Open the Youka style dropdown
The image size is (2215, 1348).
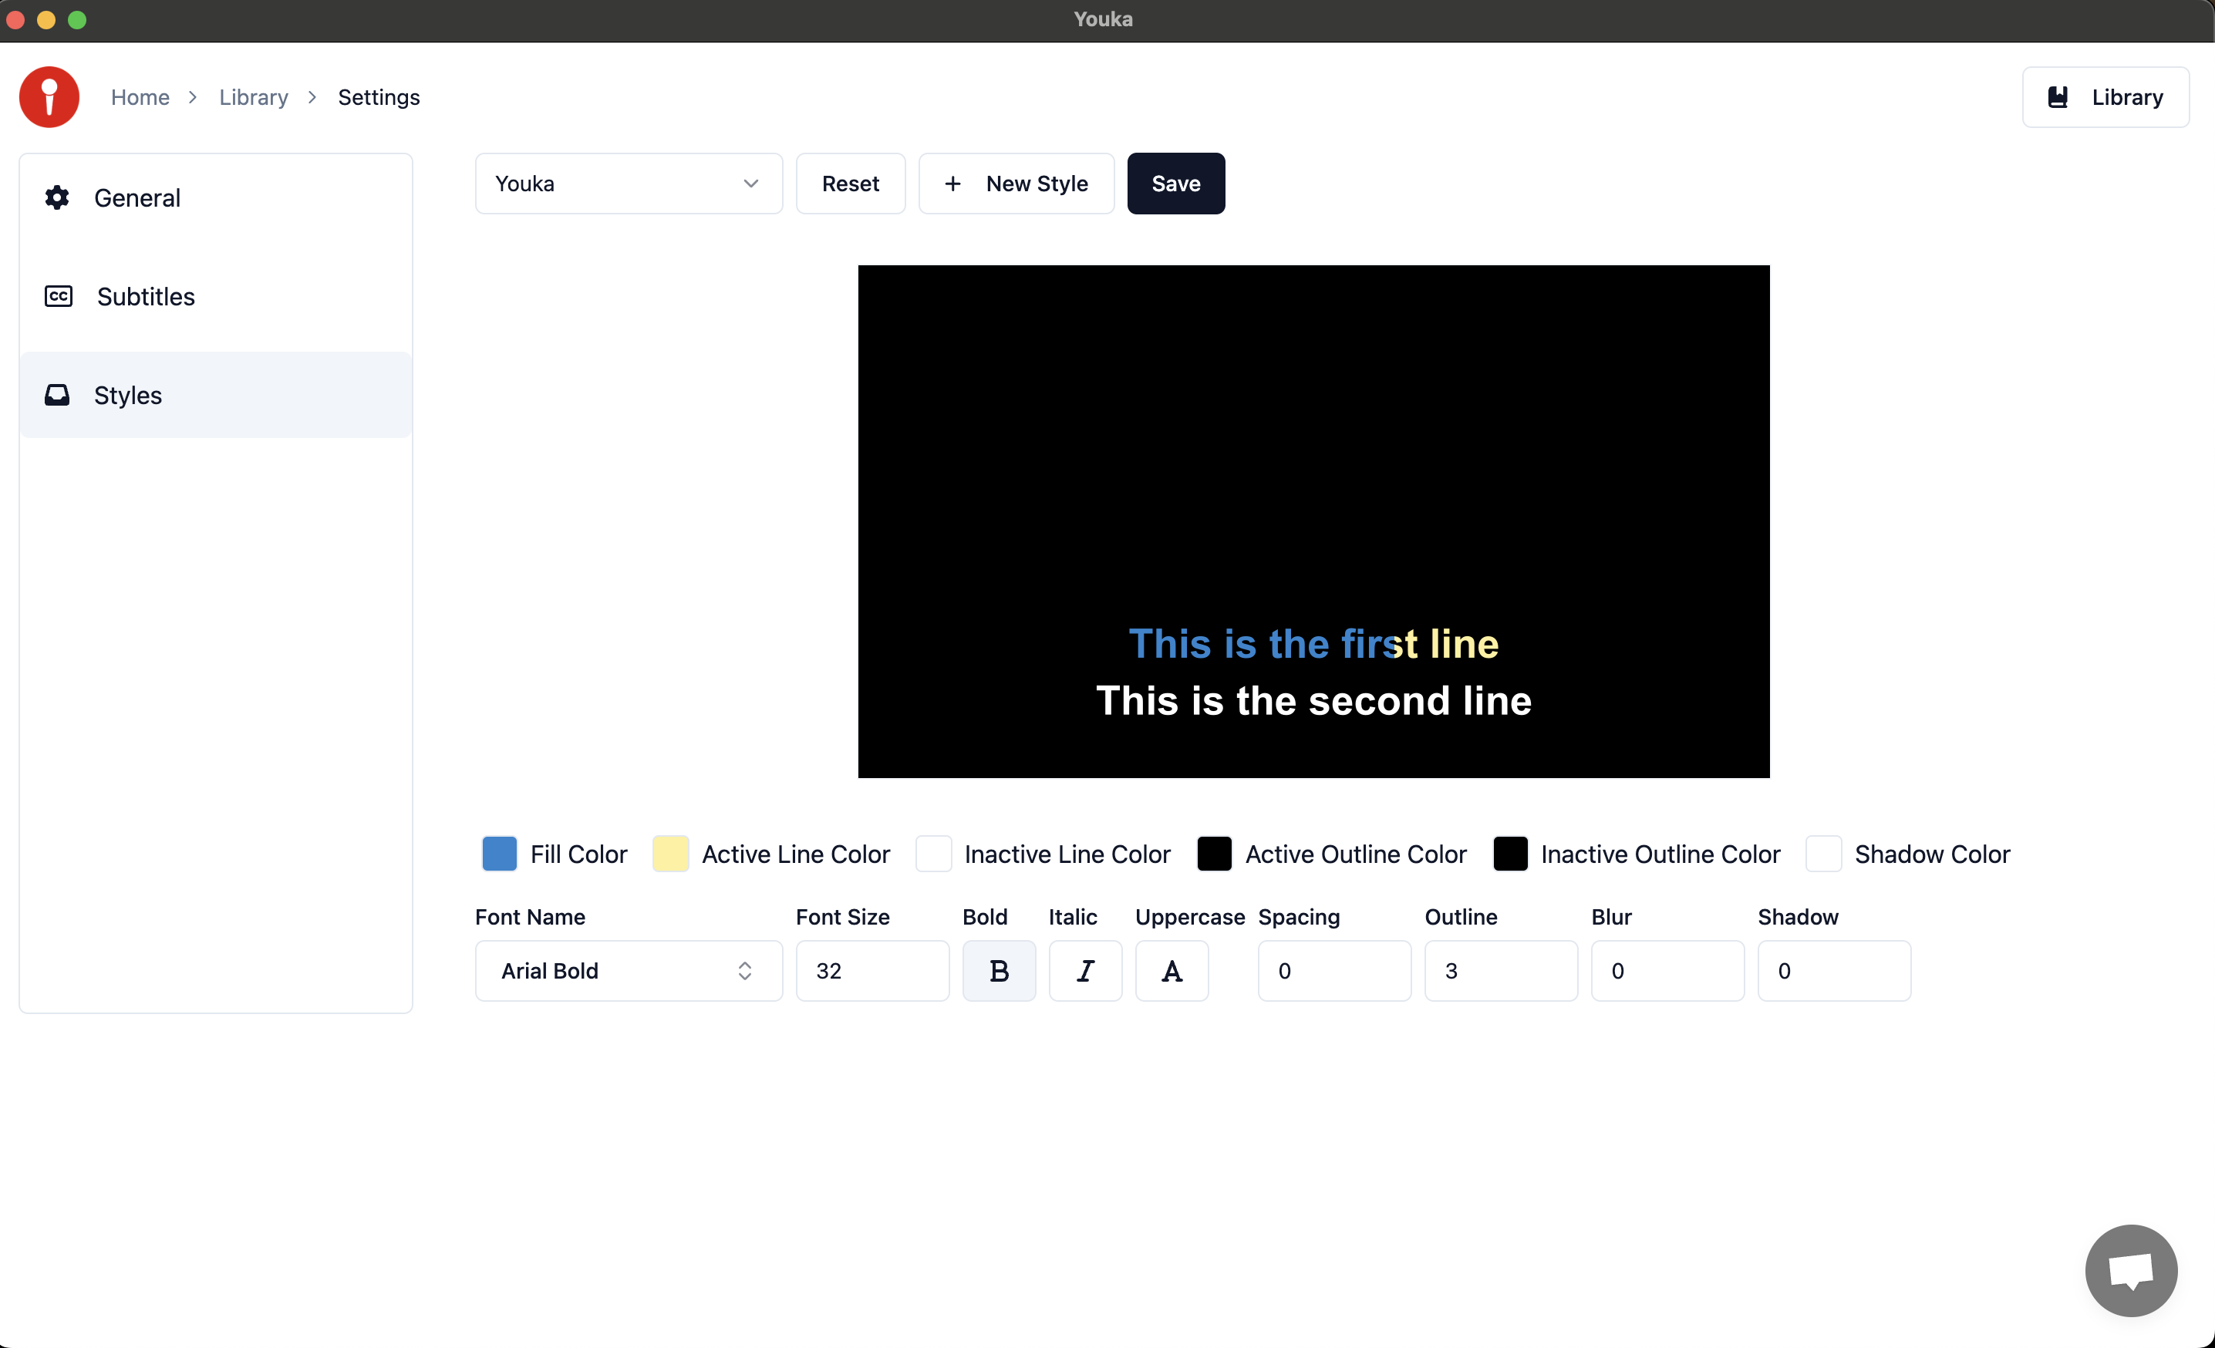tap(629, 184)
